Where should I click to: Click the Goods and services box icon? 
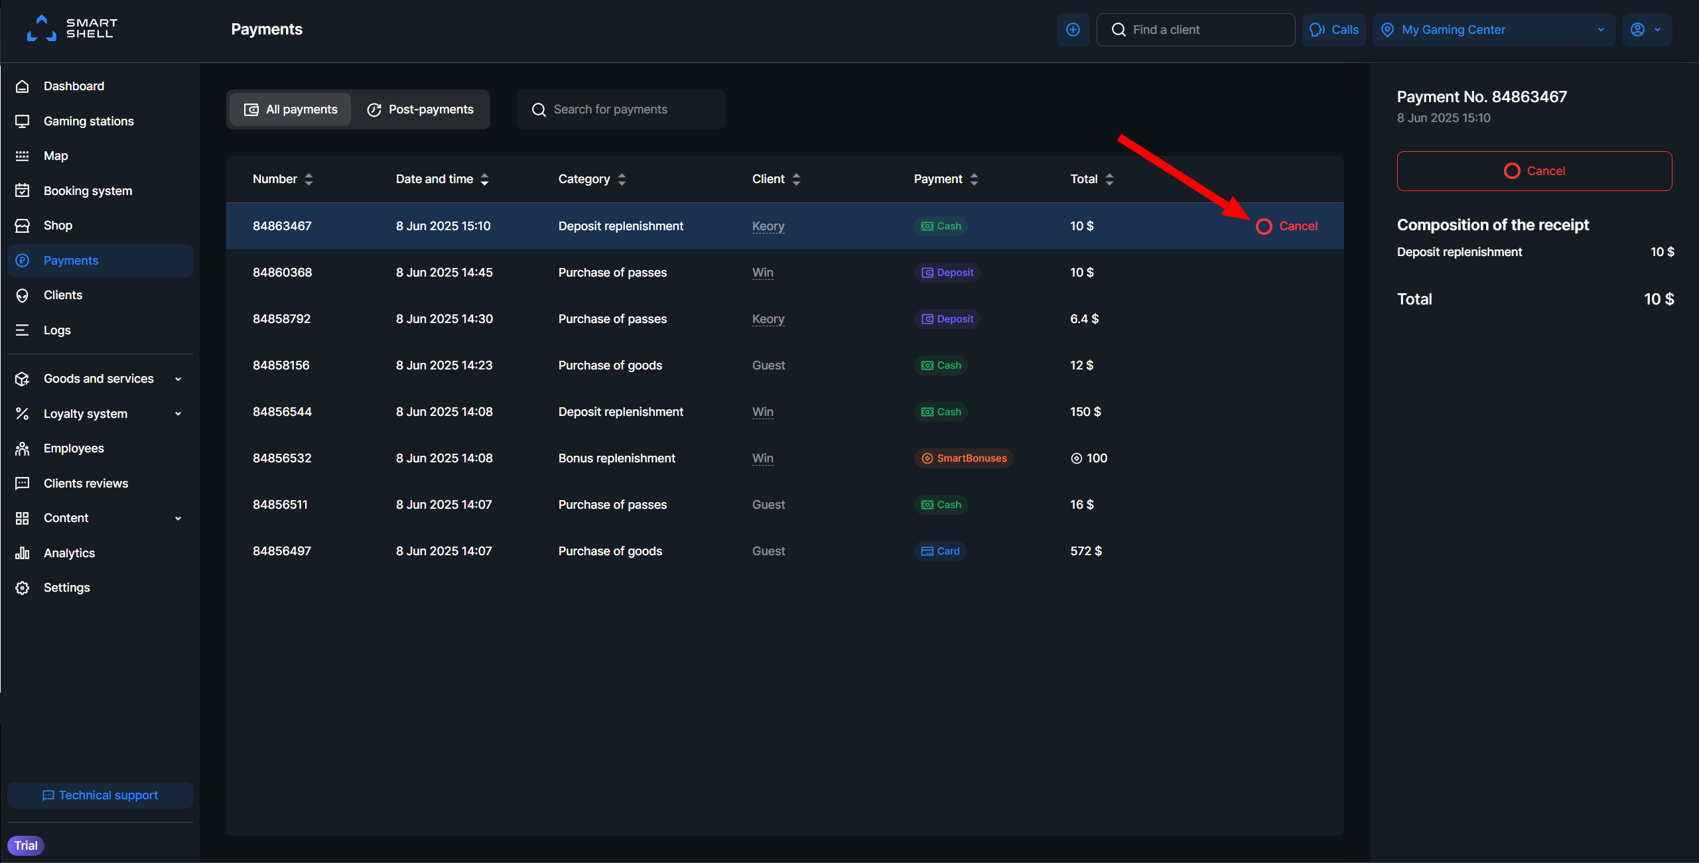click(x=23, y=379)
